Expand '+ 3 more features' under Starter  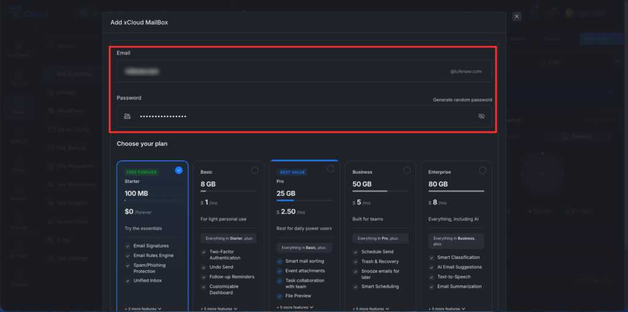tap(143, 309)
